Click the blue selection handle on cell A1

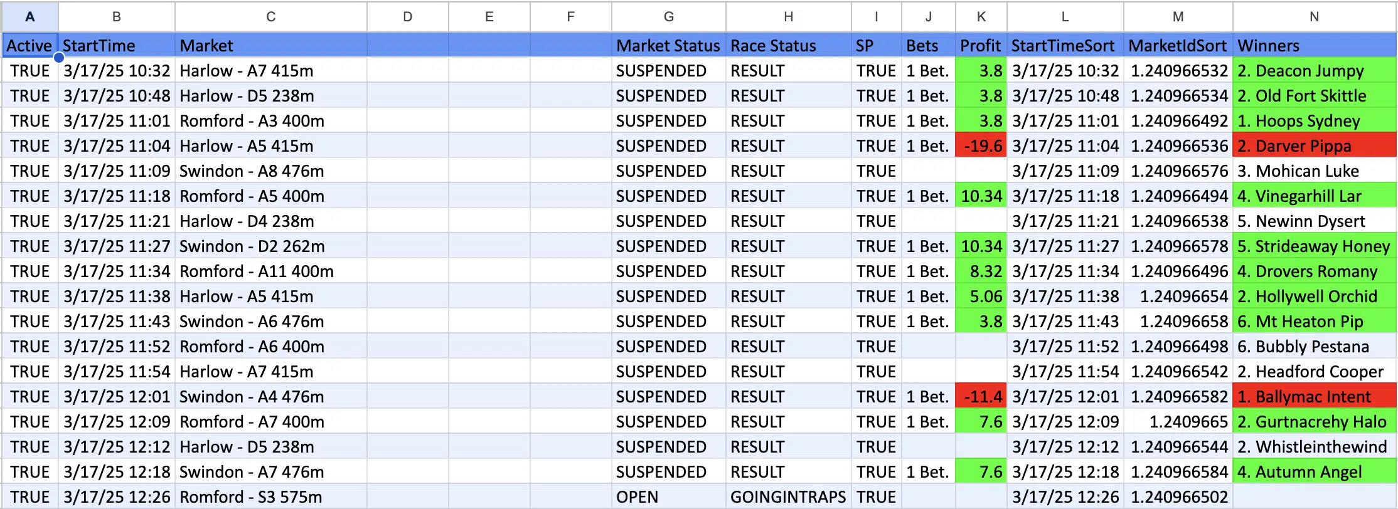click(58, 58)
